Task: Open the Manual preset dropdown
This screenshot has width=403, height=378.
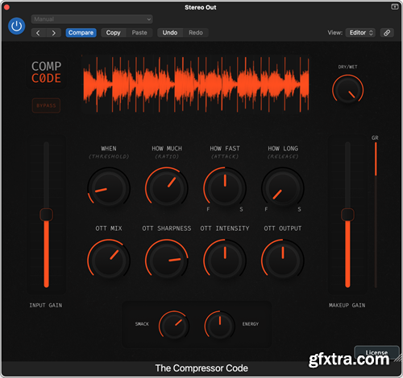Action: pyautogui.click(x=92, y=19)
